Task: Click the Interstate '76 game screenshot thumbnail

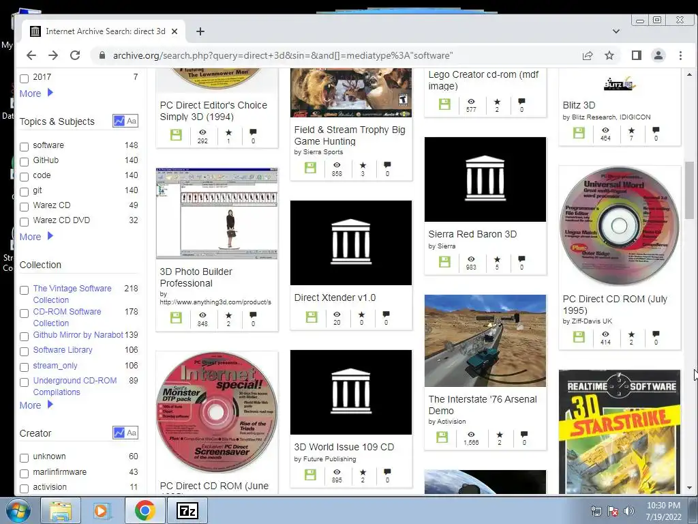Action: [485, 340]
